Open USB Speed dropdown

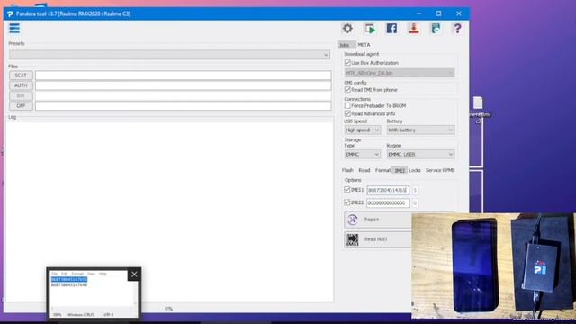362,130
